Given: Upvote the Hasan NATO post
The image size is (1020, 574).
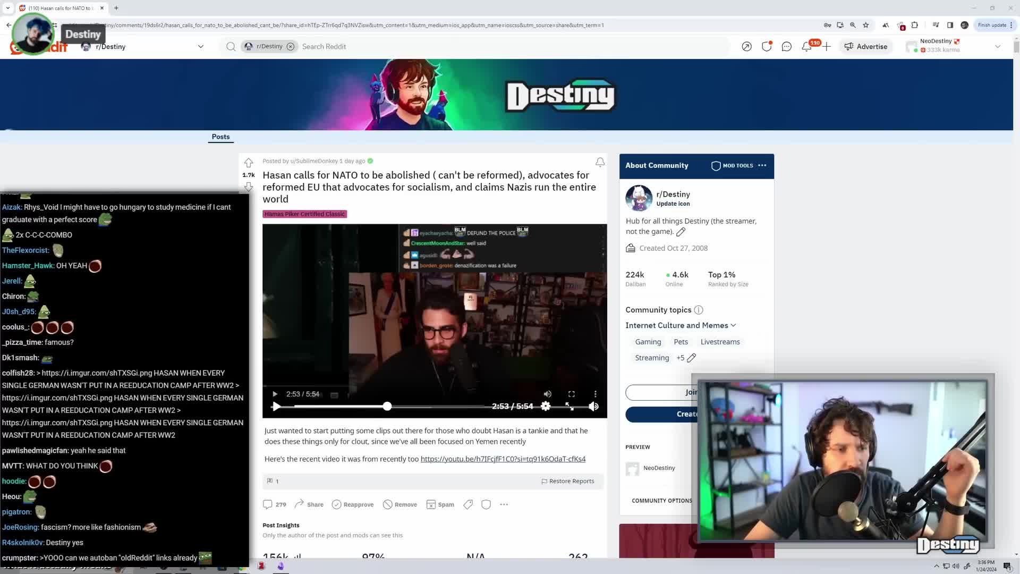Looking at the screenshot, I should (x=248, y=163).
